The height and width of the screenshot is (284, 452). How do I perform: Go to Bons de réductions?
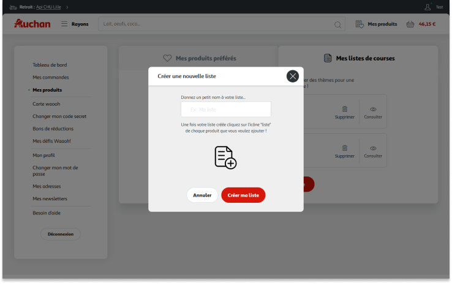pyautogui.click(x=53, y=129)
